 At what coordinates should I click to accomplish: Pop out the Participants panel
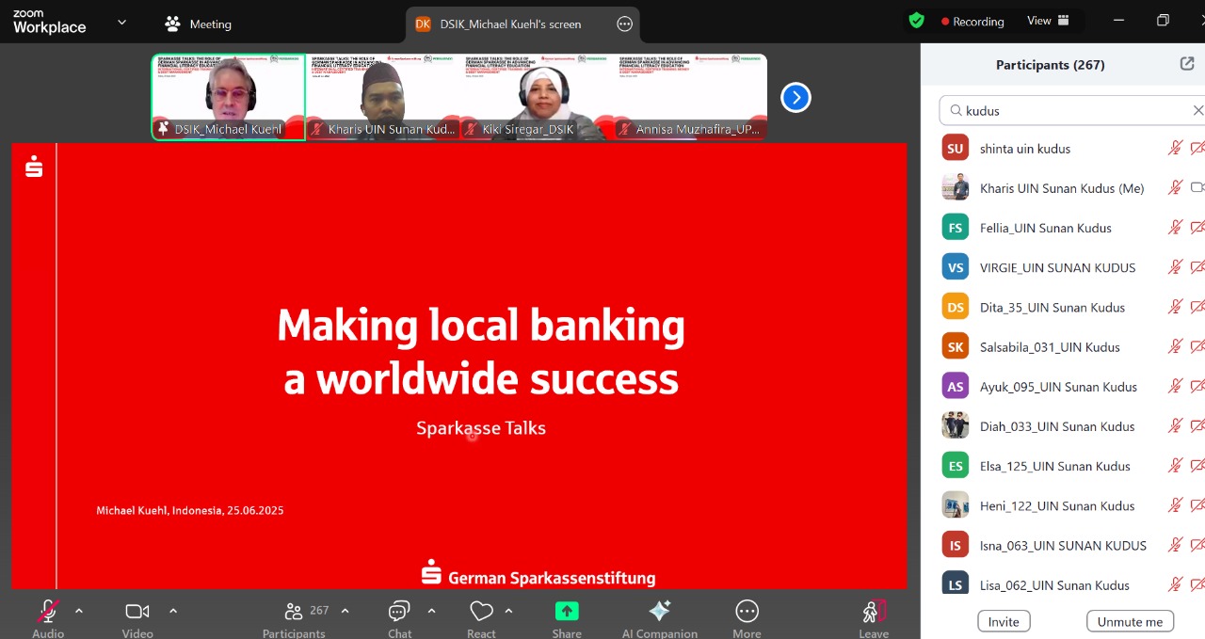pos(1187,64)
